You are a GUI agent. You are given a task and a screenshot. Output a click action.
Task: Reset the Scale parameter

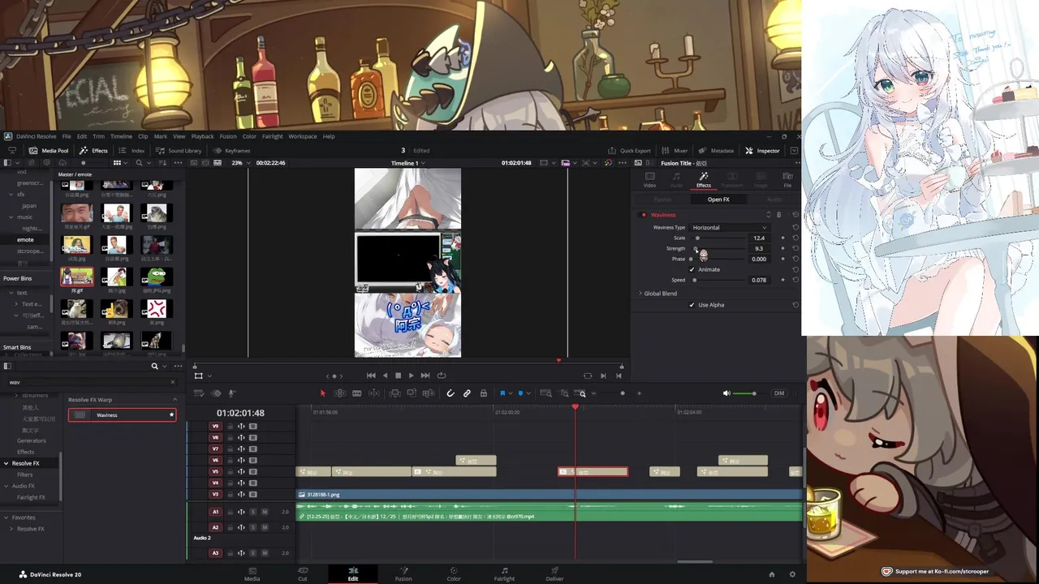(795, 238)
